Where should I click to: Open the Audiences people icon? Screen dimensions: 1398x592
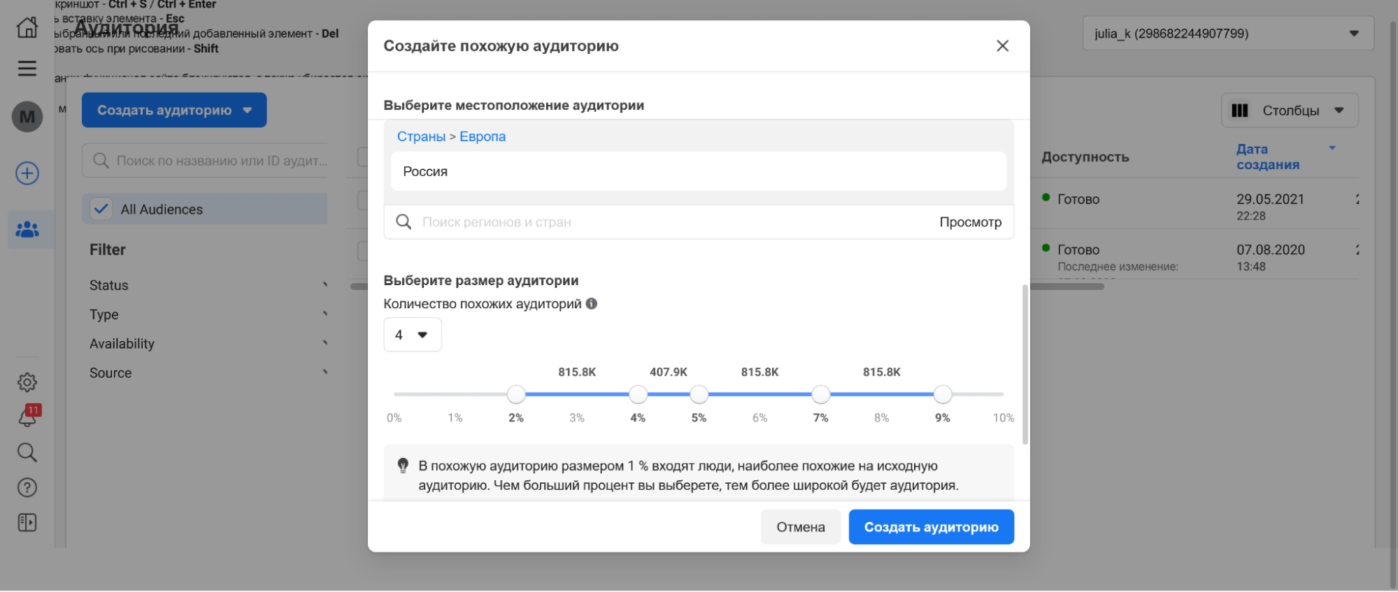(27, 229)
